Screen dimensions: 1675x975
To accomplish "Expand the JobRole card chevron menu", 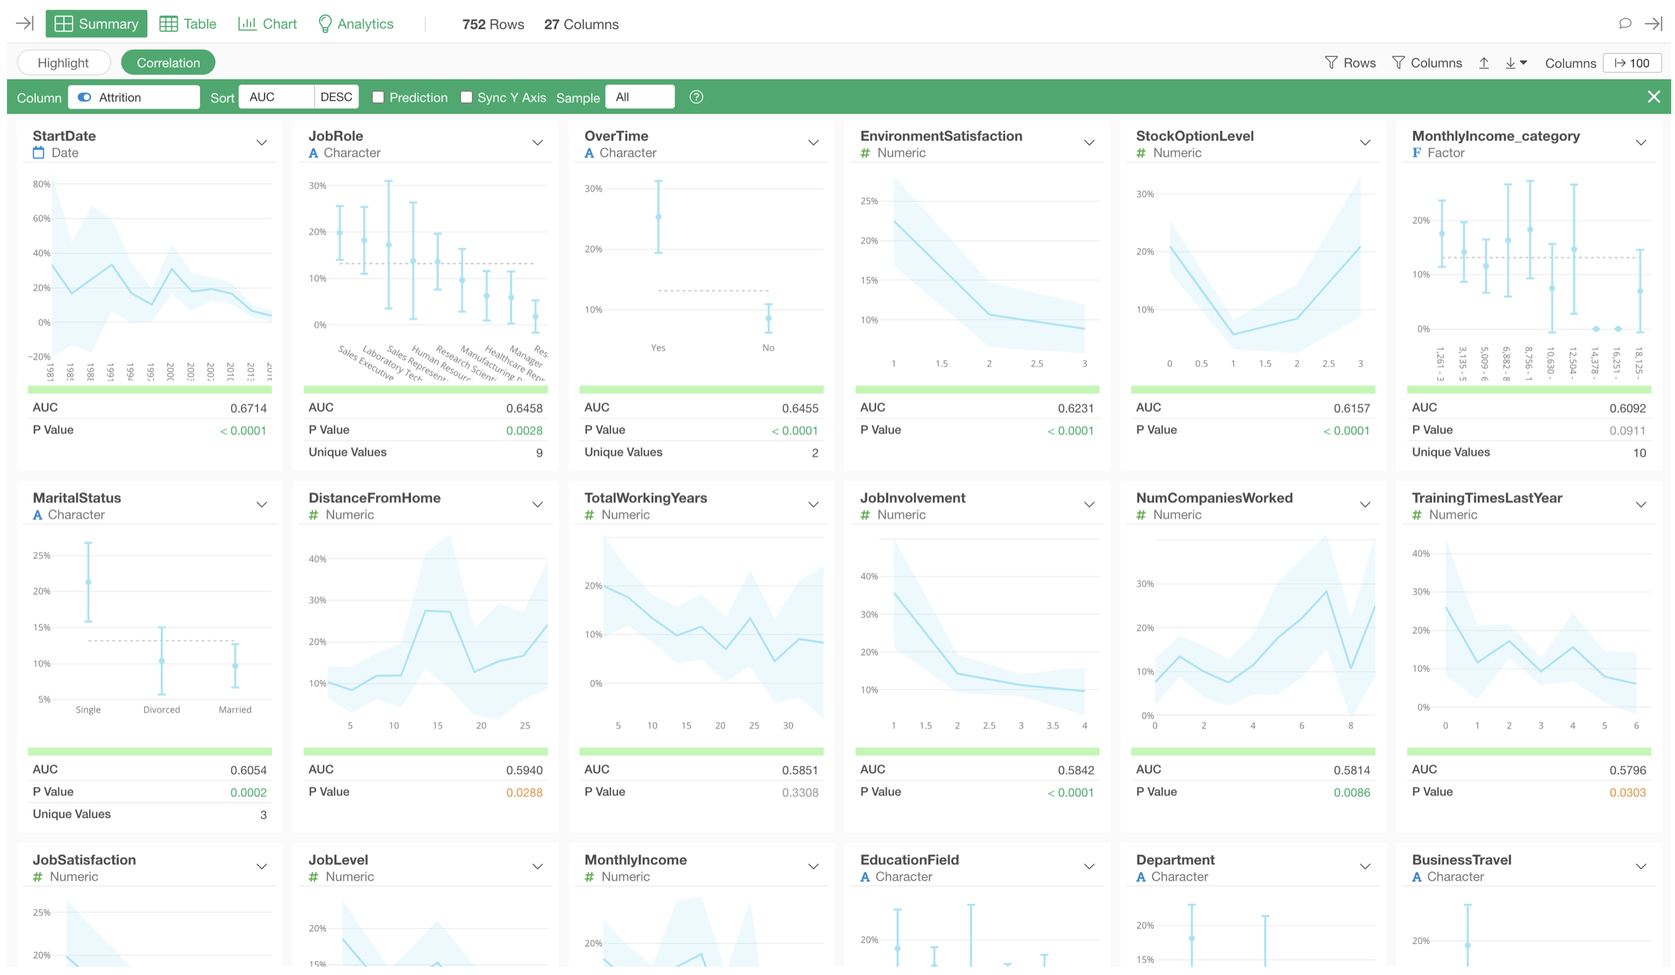I will click(537, 143).
